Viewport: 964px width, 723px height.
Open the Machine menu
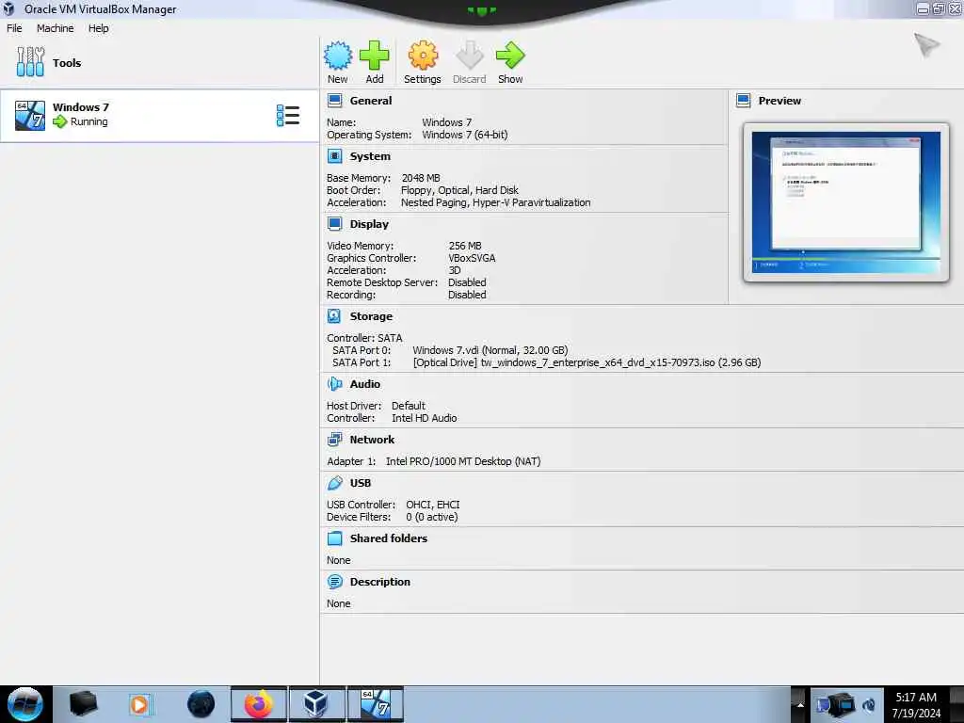(56, 28)
